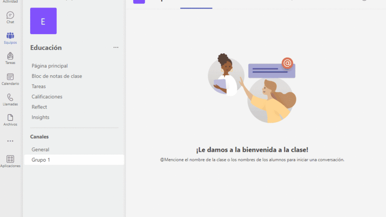Click the welcome heading ¡Le damos a la bienvenida

pos(252,150)
